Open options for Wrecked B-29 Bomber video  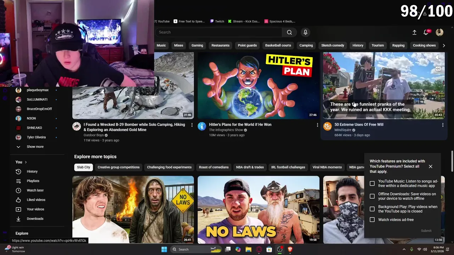(192, 125)
